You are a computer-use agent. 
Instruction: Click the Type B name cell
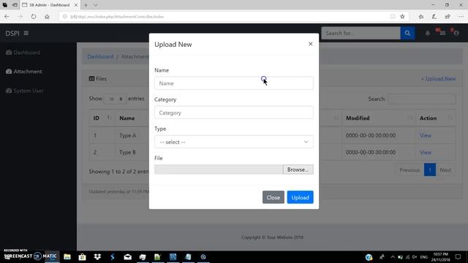coord(127,153)
